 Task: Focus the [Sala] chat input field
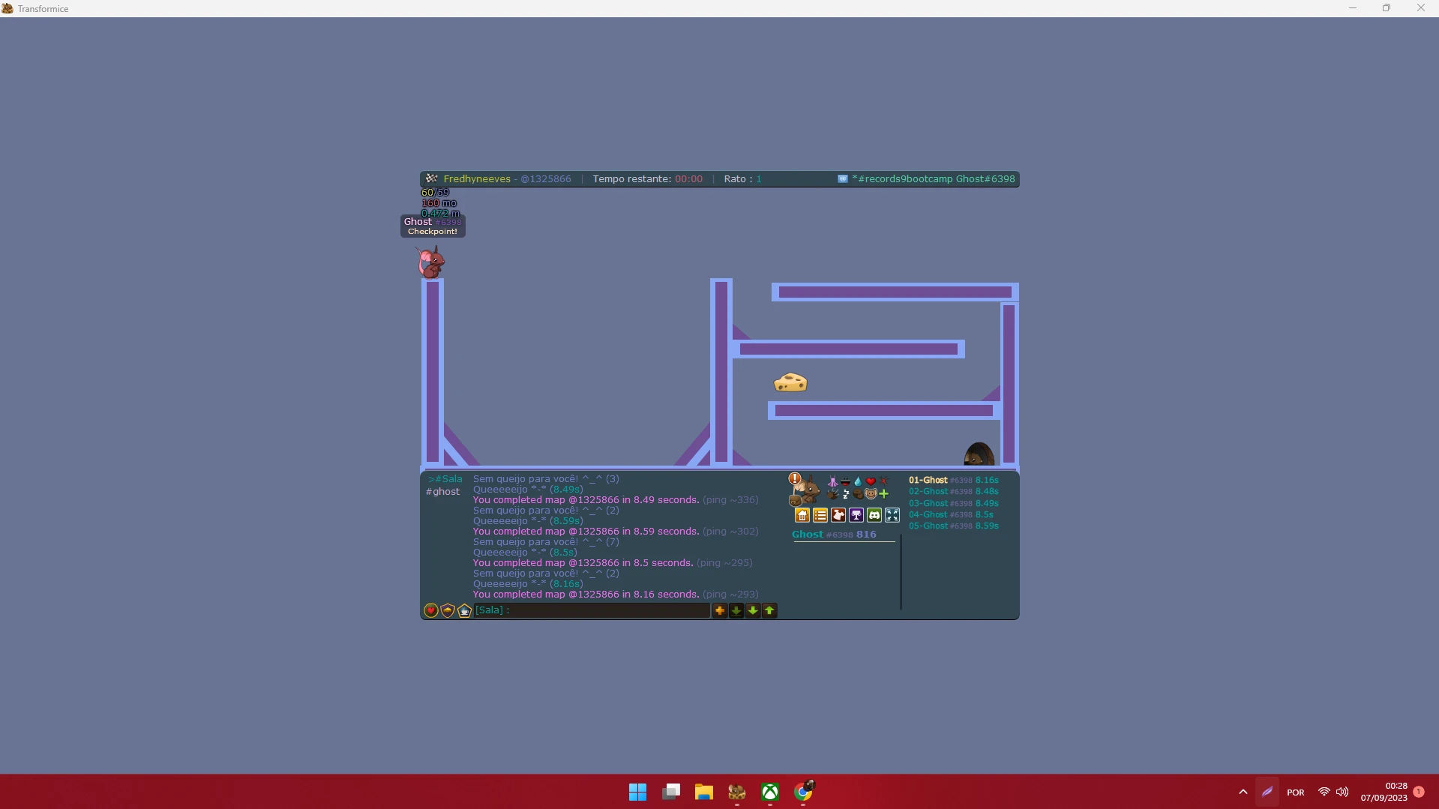pos(592,610)
